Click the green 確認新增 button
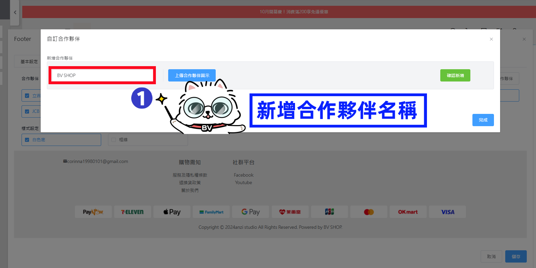The width and height of the screenshot is (536, 268). coord(455,75)
